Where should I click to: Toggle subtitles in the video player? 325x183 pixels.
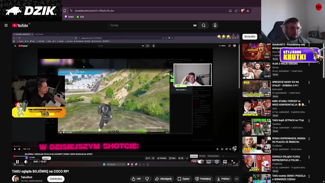209,162
